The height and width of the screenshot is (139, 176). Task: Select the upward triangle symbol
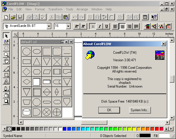click(x=37, y=62)
